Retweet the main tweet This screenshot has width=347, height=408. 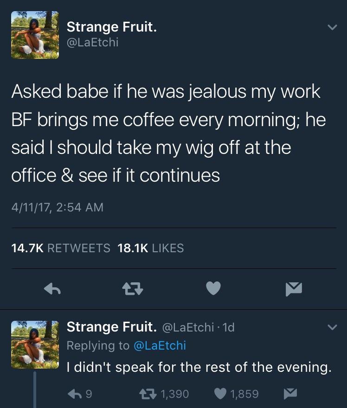(132, 289)
